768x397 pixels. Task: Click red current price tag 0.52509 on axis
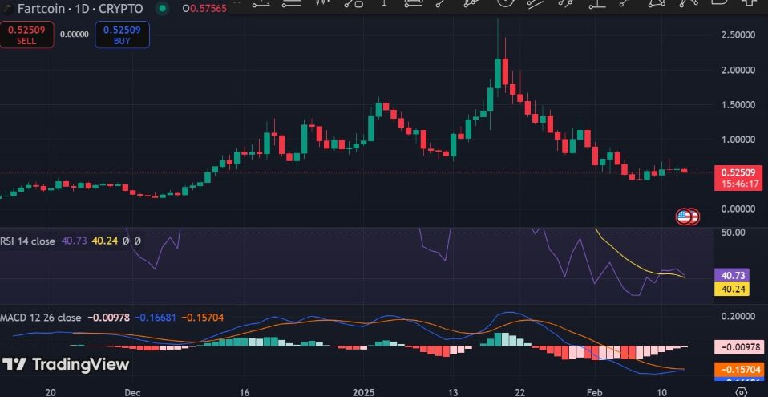click(x=739, y=172)
